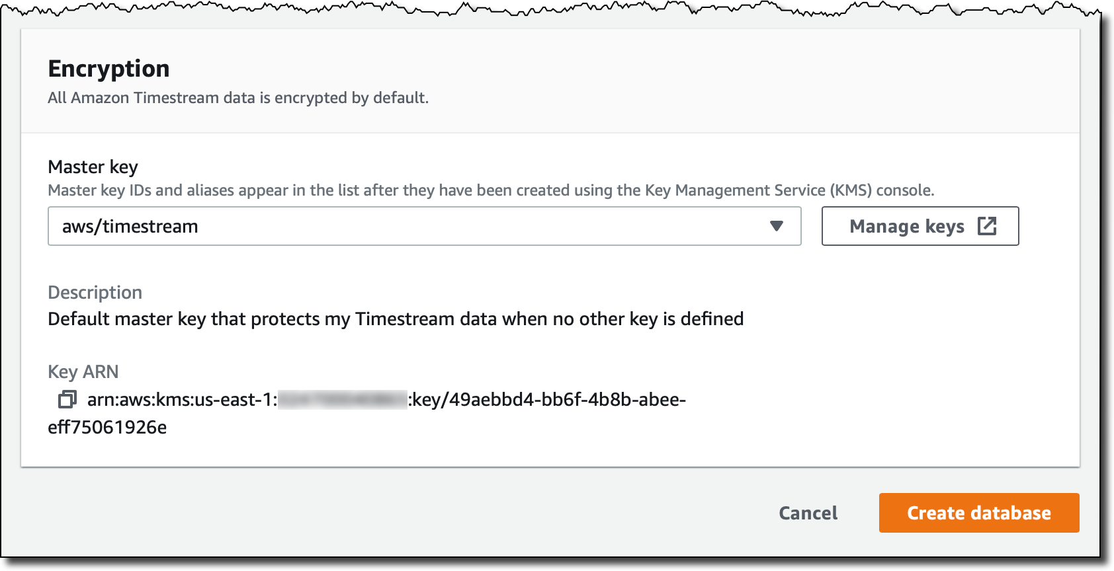
Task: Click the blurred account ID in ARN
Action: 343,400
